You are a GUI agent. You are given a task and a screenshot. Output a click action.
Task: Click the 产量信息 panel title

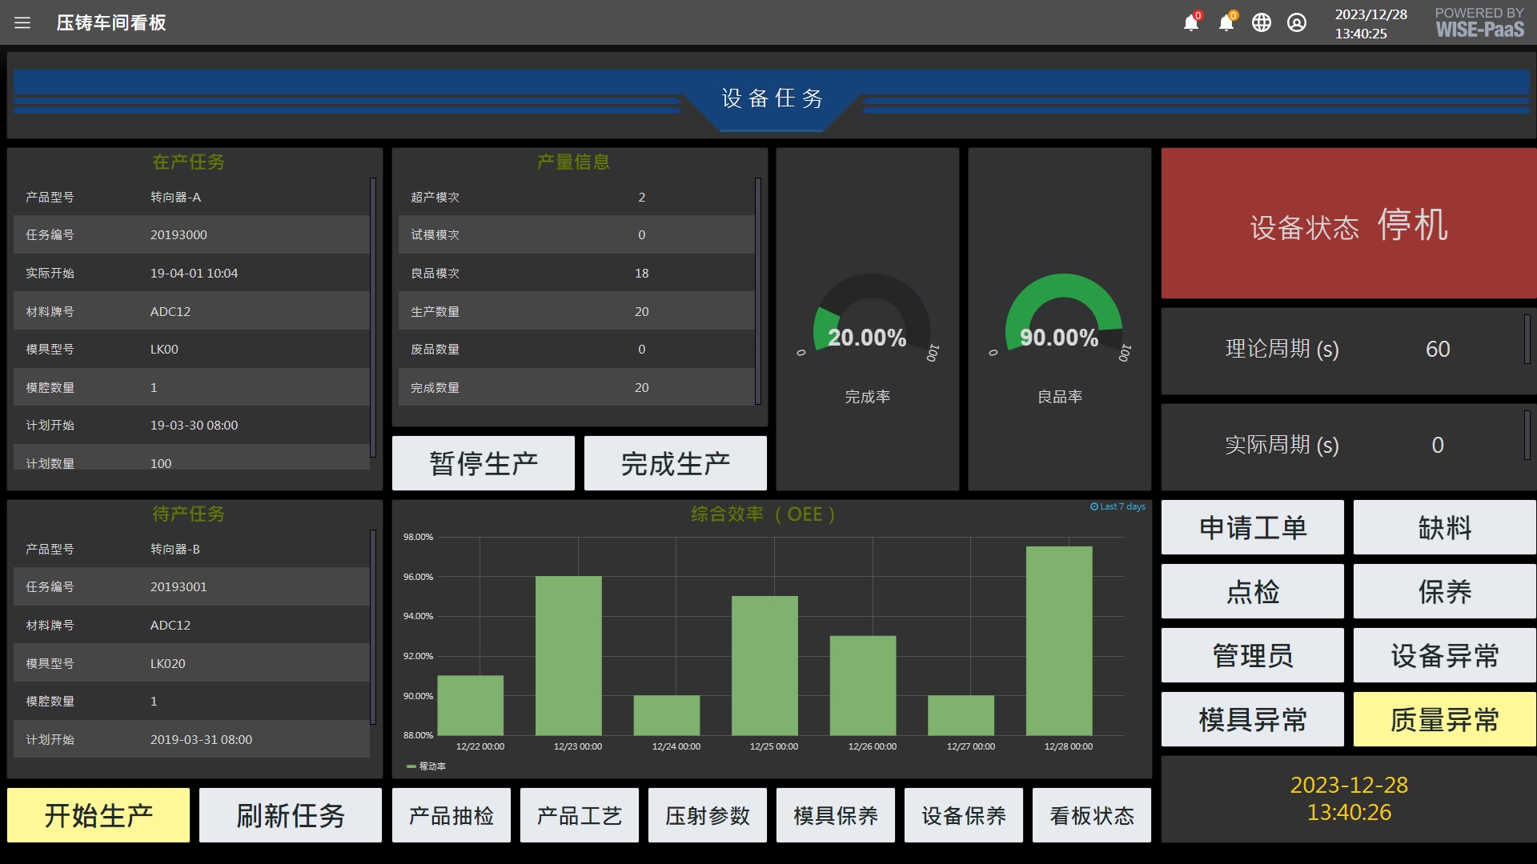pos(573,162)
